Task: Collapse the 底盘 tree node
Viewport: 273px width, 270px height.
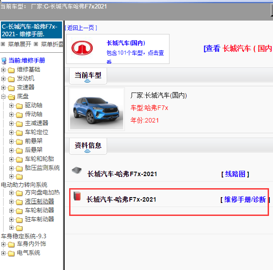Action: pos(3,97)
